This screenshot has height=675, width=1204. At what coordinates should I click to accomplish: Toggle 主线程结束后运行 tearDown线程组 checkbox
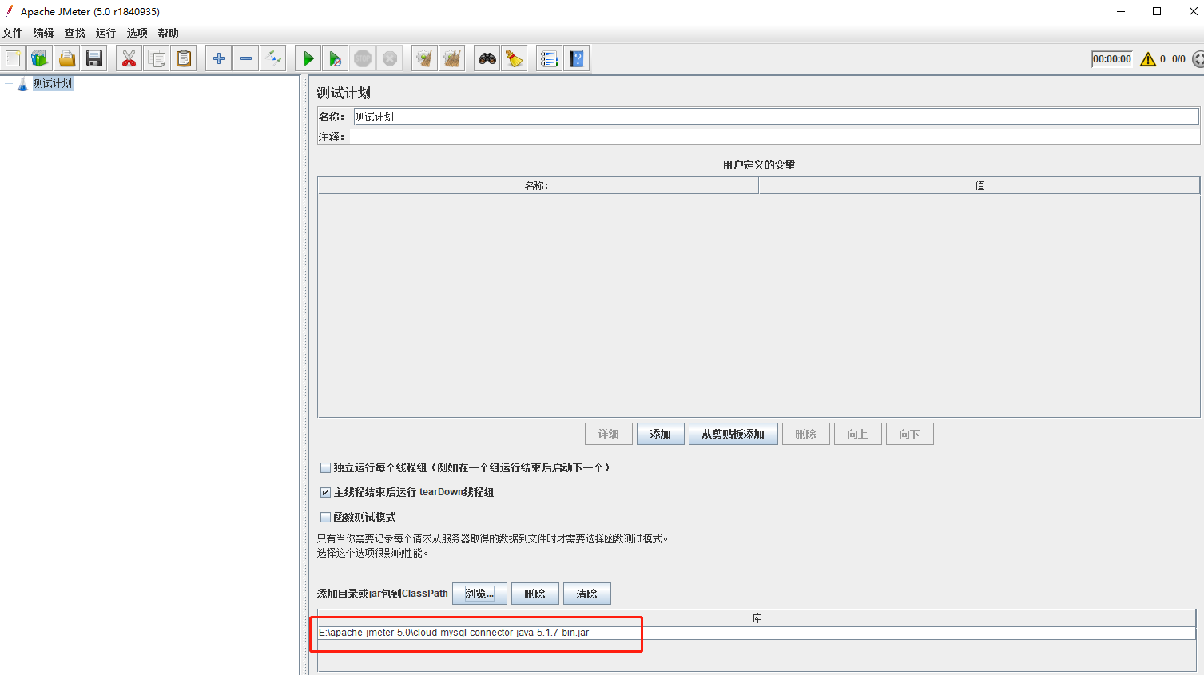[x=325, y=492]
